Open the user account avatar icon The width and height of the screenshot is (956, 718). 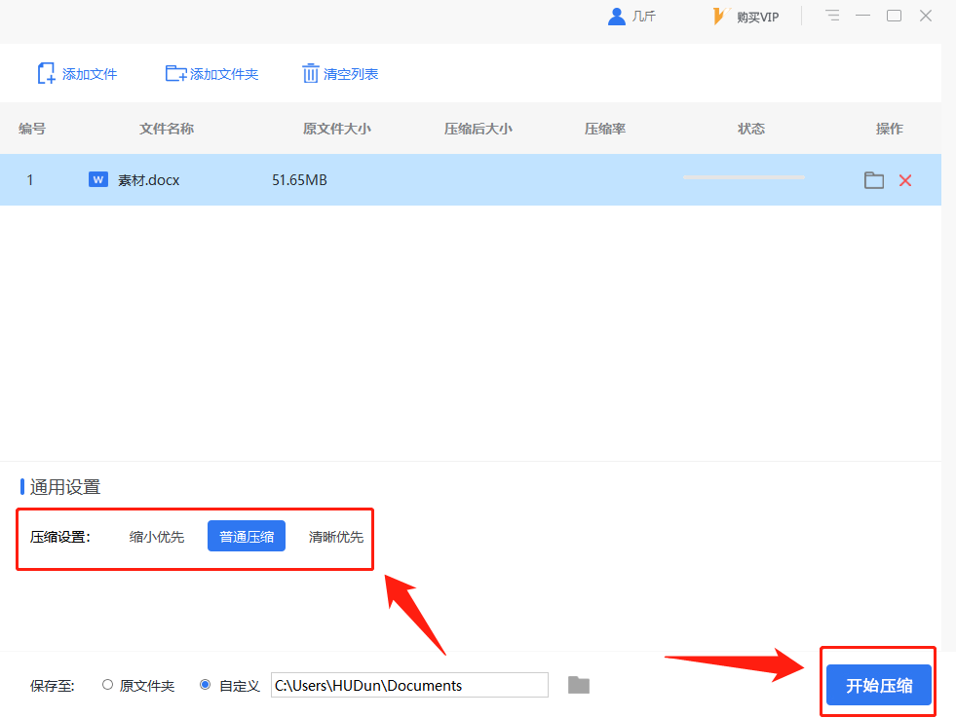click(617, 17)
